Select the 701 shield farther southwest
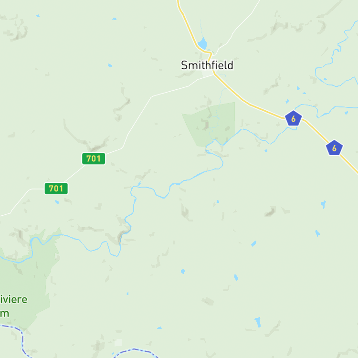This screenshot has width=358, height=358. 56,189
